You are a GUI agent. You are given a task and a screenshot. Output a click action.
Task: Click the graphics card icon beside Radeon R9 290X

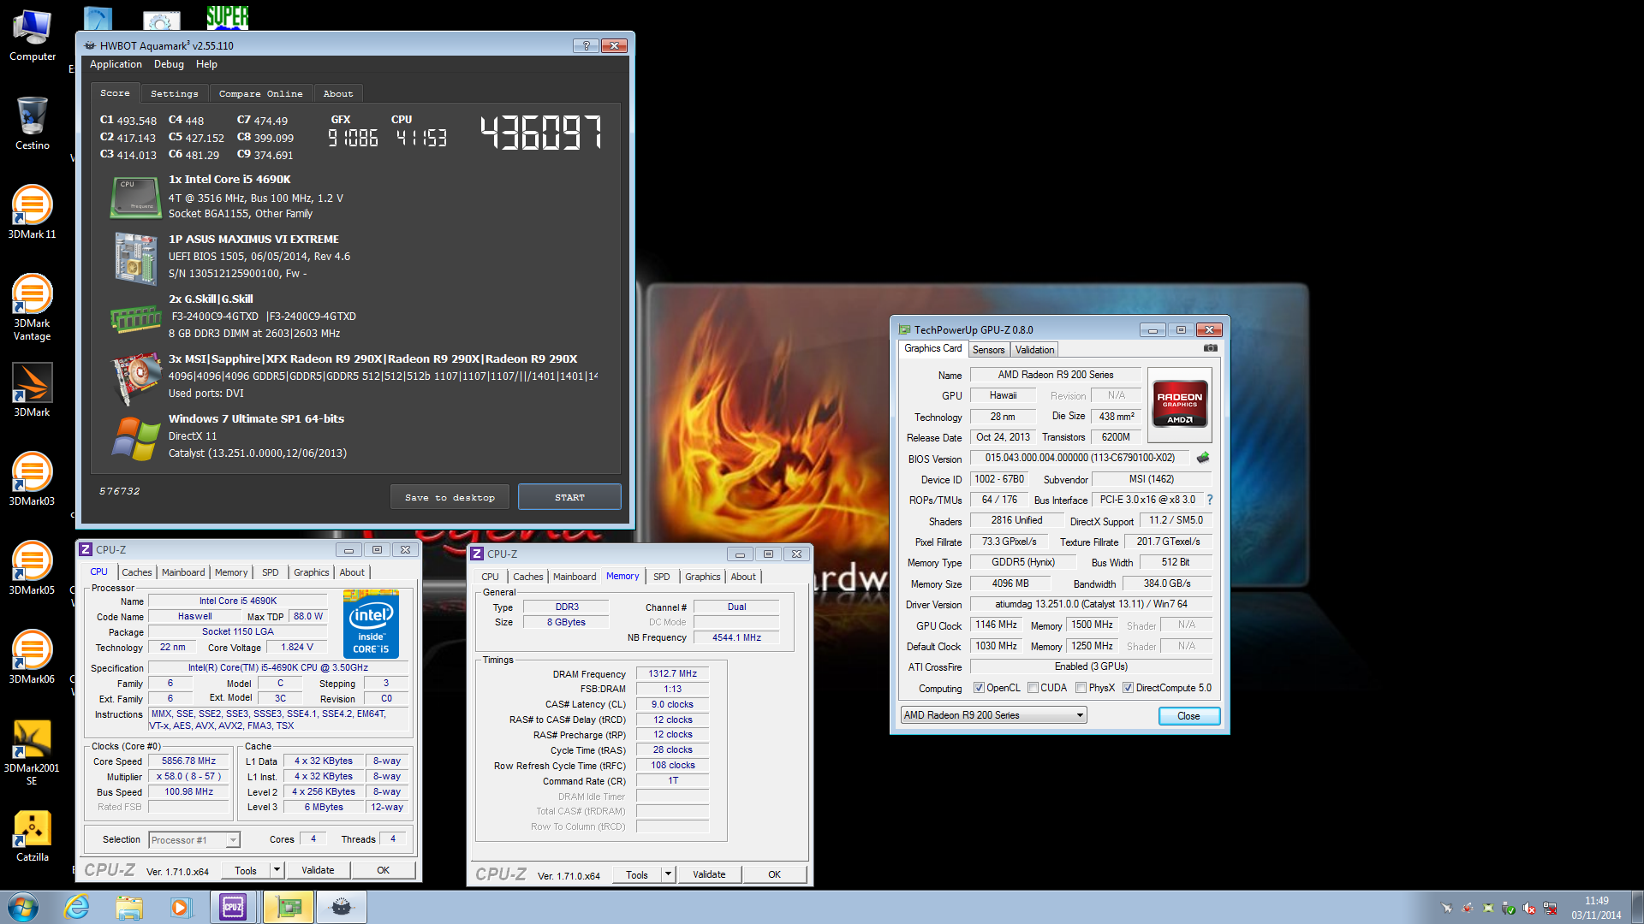pyautogui.click(x=135, y=377)
